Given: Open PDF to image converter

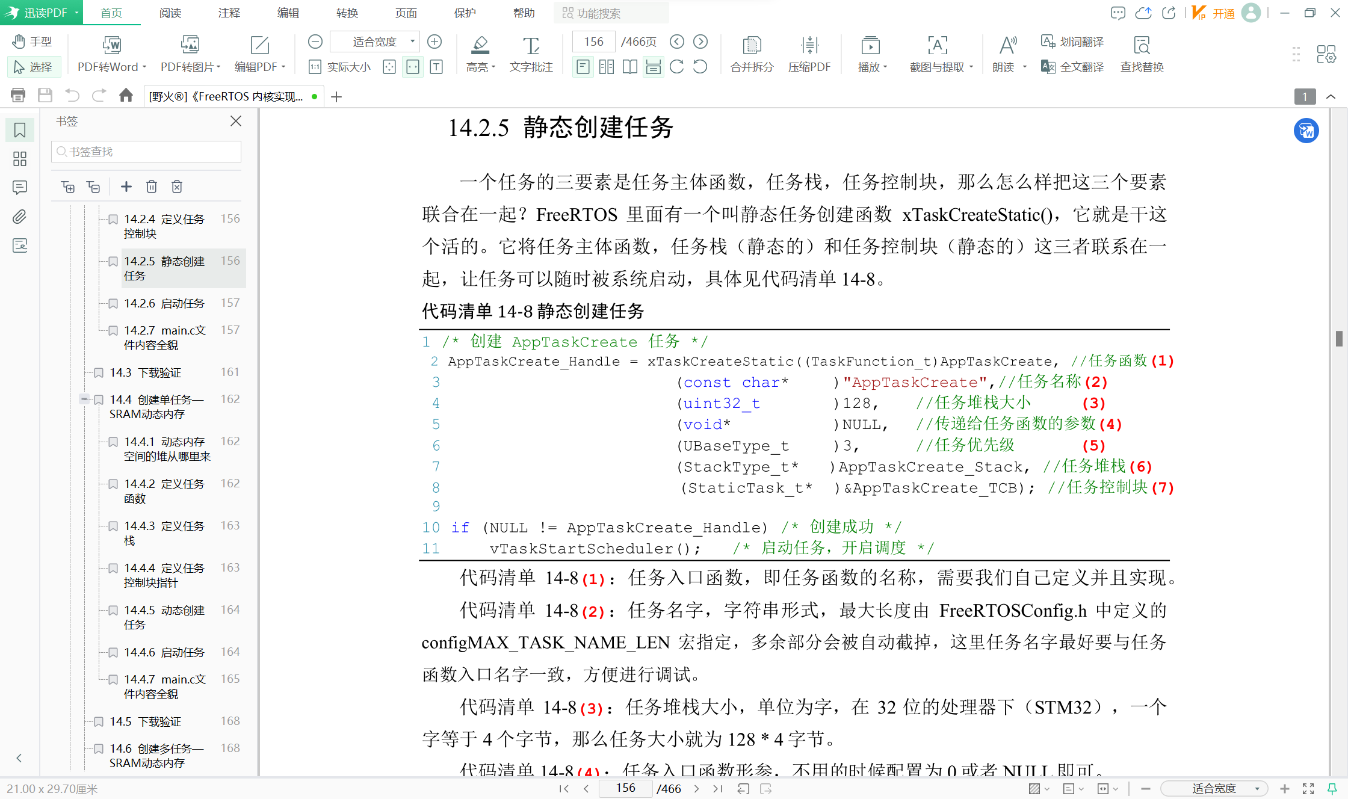Looking at the screenshot, I should click(x=190, y=55).
